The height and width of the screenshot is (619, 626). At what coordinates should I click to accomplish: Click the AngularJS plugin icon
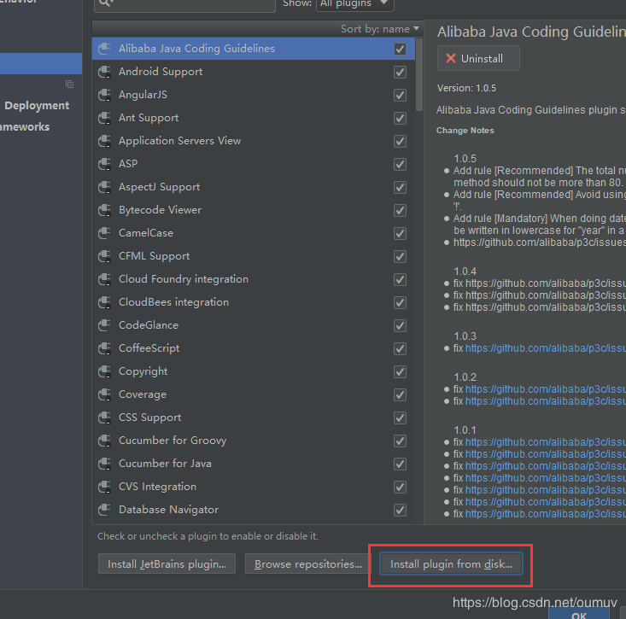[x=104, y=95]
